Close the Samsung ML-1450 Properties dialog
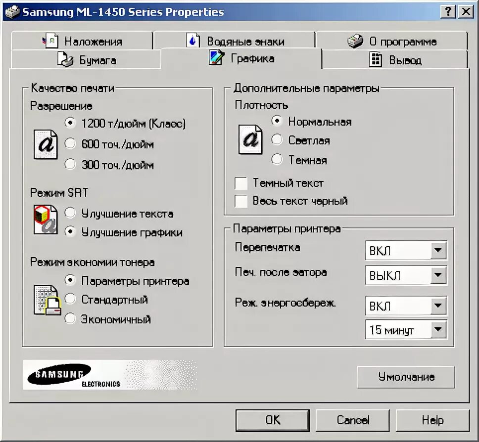 pyautogui.click(x=466, y=12)
